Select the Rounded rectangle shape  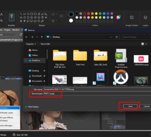pos(35,14)
